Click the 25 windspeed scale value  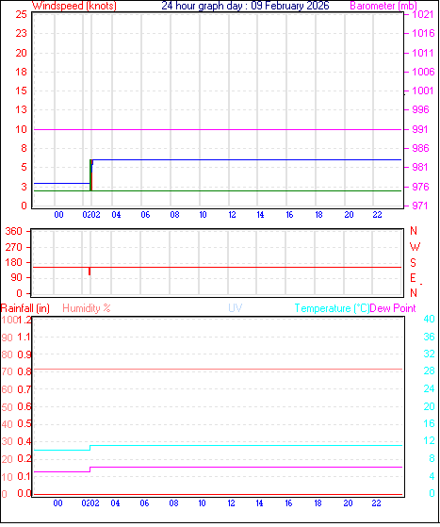tap(21, 14)
